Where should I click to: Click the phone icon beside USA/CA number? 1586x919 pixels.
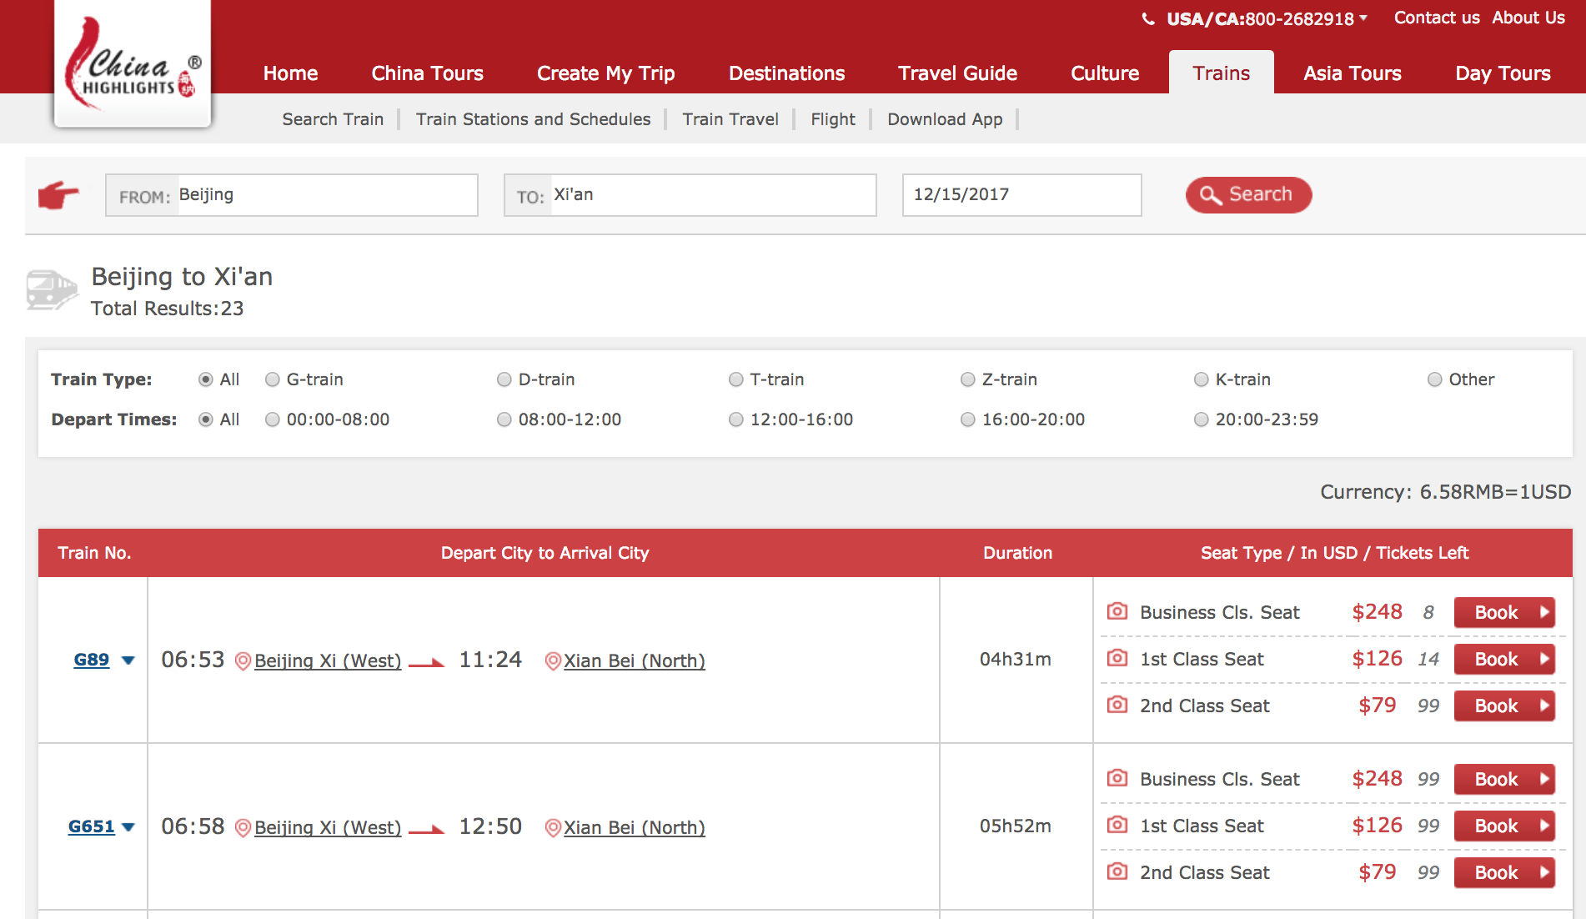click(x=1148, y=18)
